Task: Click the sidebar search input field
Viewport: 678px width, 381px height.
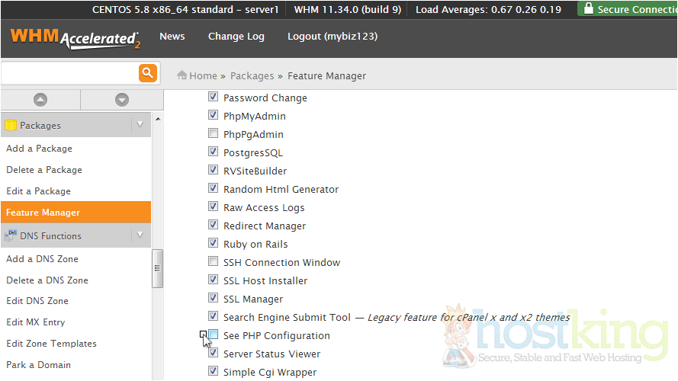Action: [x=69, y=73]
